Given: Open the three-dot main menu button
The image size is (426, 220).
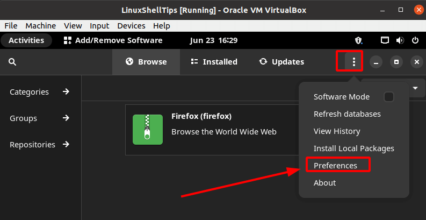Looking at the screenshot, I should tap(353, 62).
